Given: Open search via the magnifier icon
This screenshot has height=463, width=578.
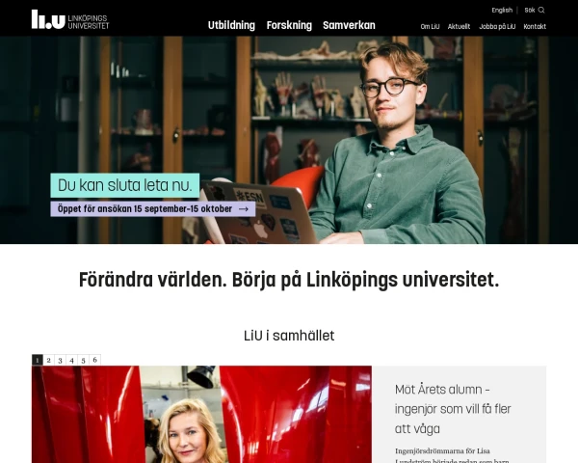Looking at the screenshot, I should coord(541,10).
